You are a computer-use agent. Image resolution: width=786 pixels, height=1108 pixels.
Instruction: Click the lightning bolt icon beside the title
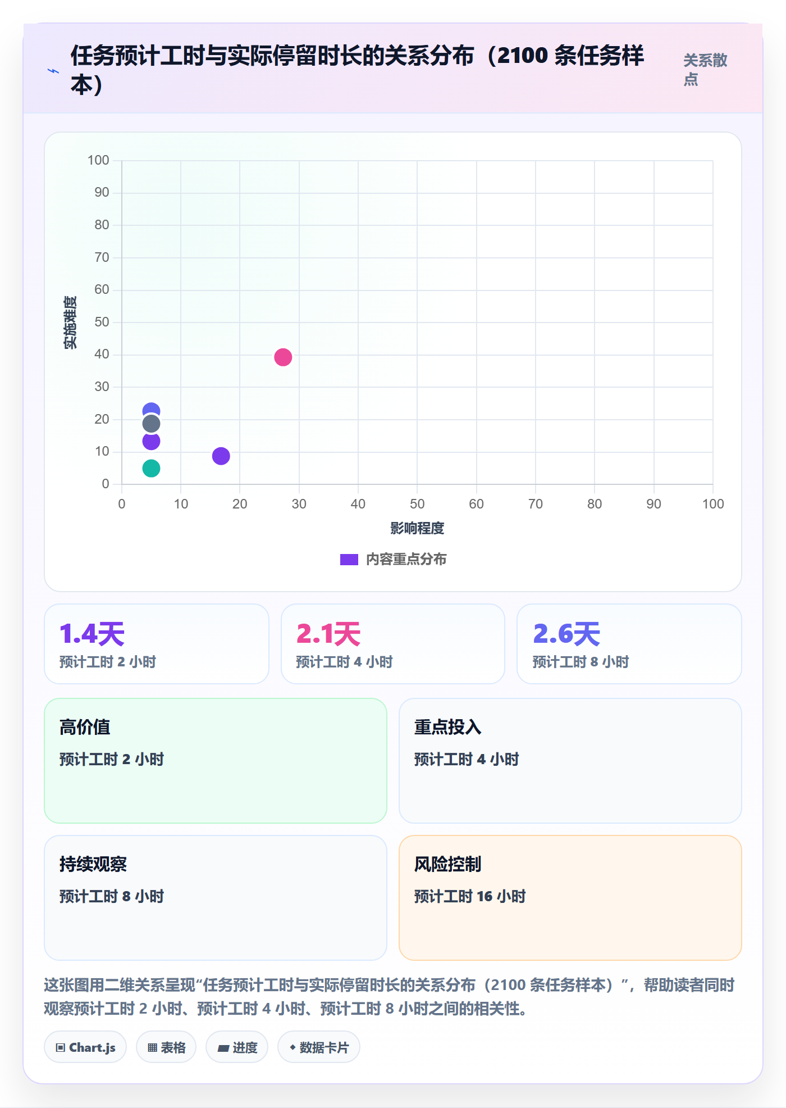53,71
